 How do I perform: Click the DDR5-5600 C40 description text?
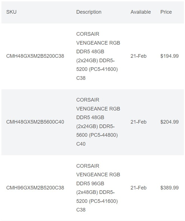(98, 122)
